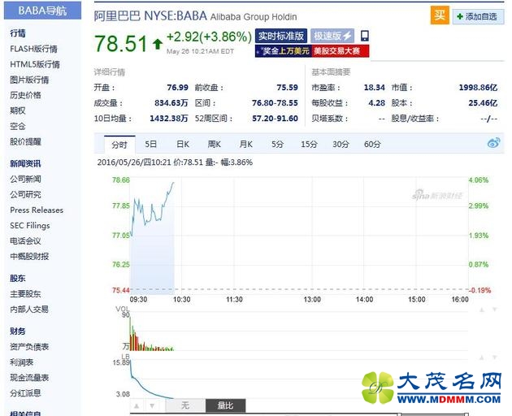Select the 60分 chart tab

(x=372, y=144)
